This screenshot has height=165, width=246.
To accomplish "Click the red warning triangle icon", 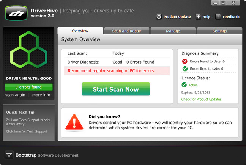I will [x=74, y=122].
